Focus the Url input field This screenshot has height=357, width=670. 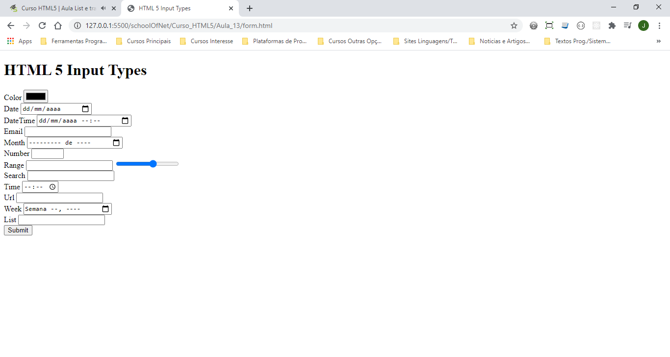coord(59,198)
